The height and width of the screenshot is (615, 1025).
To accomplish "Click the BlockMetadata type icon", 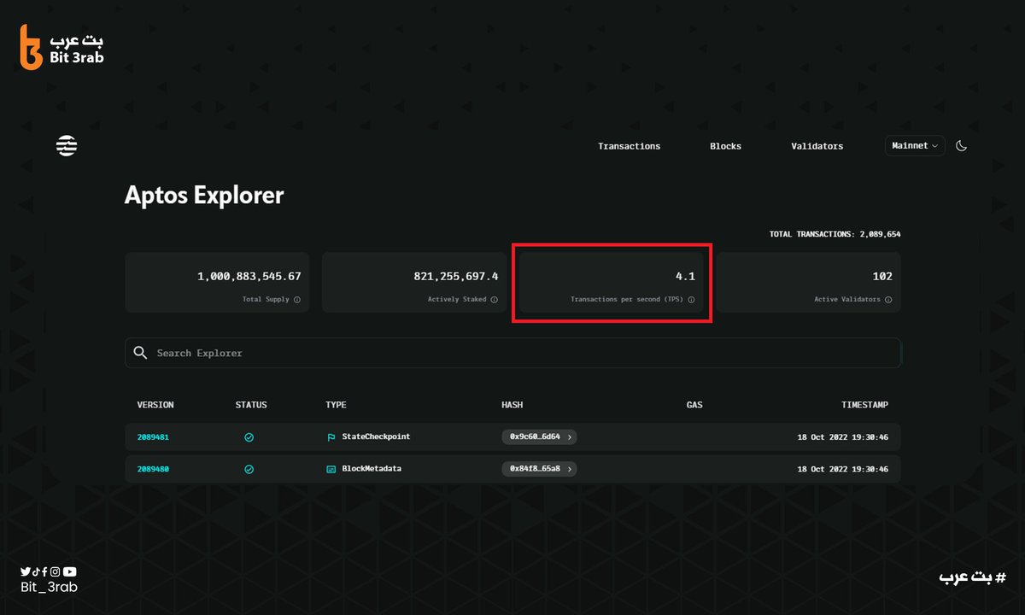I will pyautogui.click(x=331, y=469).
